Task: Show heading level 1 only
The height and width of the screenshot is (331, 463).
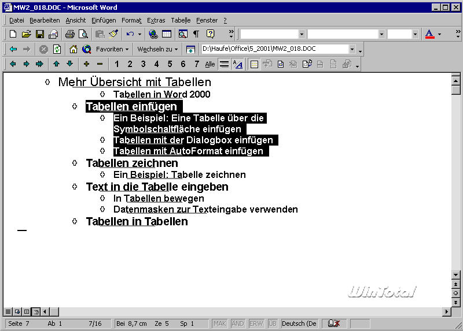Action: click(117, 64)
